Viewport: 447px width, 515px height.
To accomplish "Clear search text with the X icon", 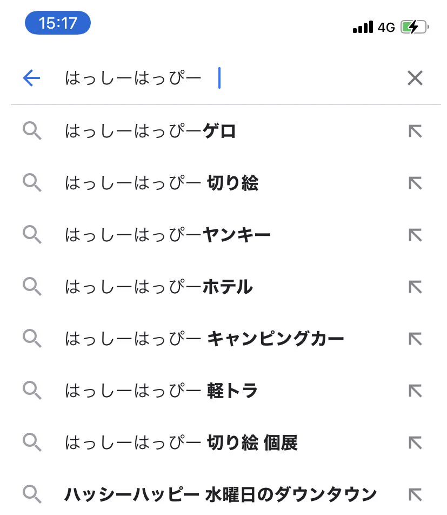I will click(x=415, y=78).
